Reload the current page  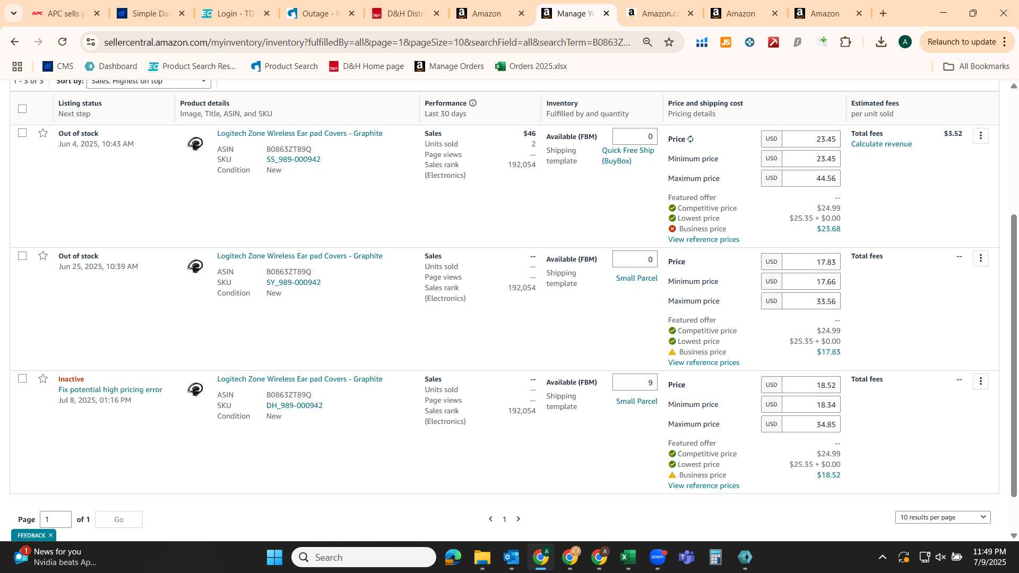coord(62,42)
